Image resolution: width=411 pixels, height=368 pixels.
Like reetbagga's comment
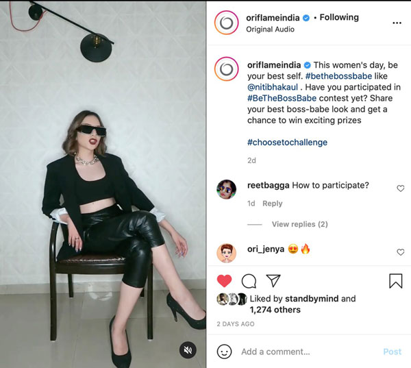(401, 188)
